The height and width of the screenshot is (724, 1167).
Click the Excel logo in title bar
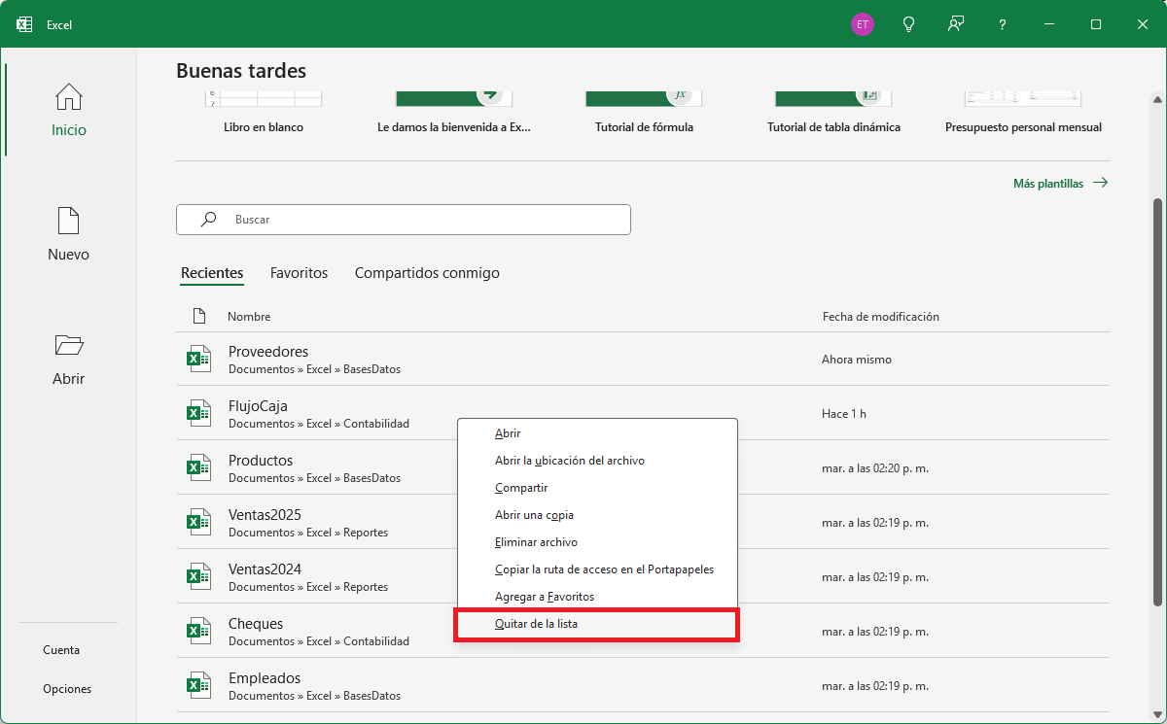click(x=25, y=24)
